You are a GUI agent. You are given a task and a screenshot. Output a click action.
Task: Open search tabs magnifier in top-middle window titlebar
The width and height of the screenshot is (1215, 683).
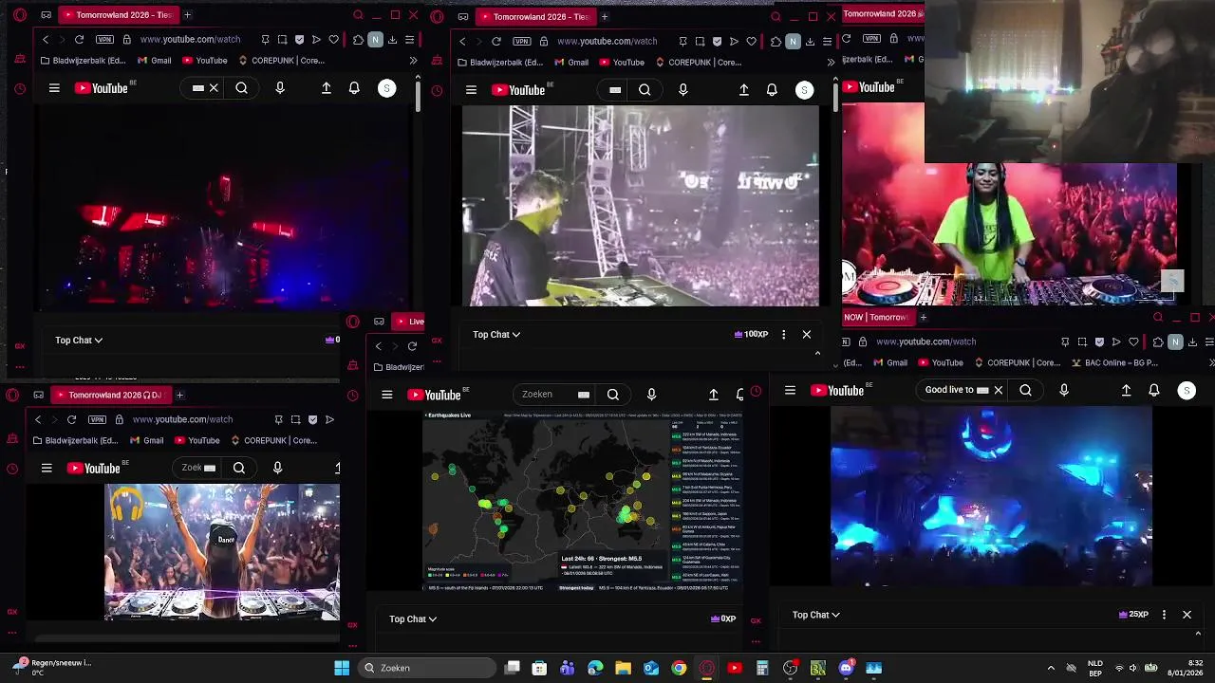tap(776, 16)
